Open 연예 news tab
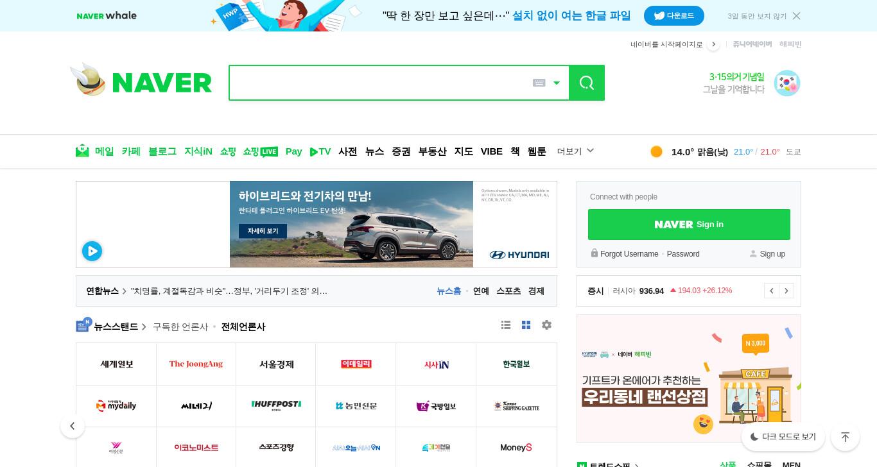877x467 pixels. click(481, 291)
